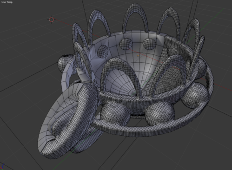
Task: Click the 'User Persp' viewport label
Action: 7,2
